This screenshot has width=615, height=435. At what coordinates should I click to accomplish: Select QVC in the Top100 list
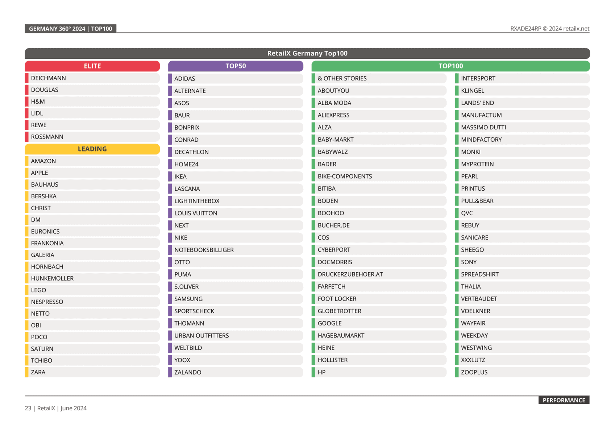[522, 213]
